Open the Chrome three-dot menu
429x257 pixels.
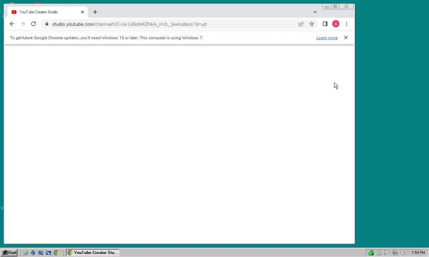(347, 24)
